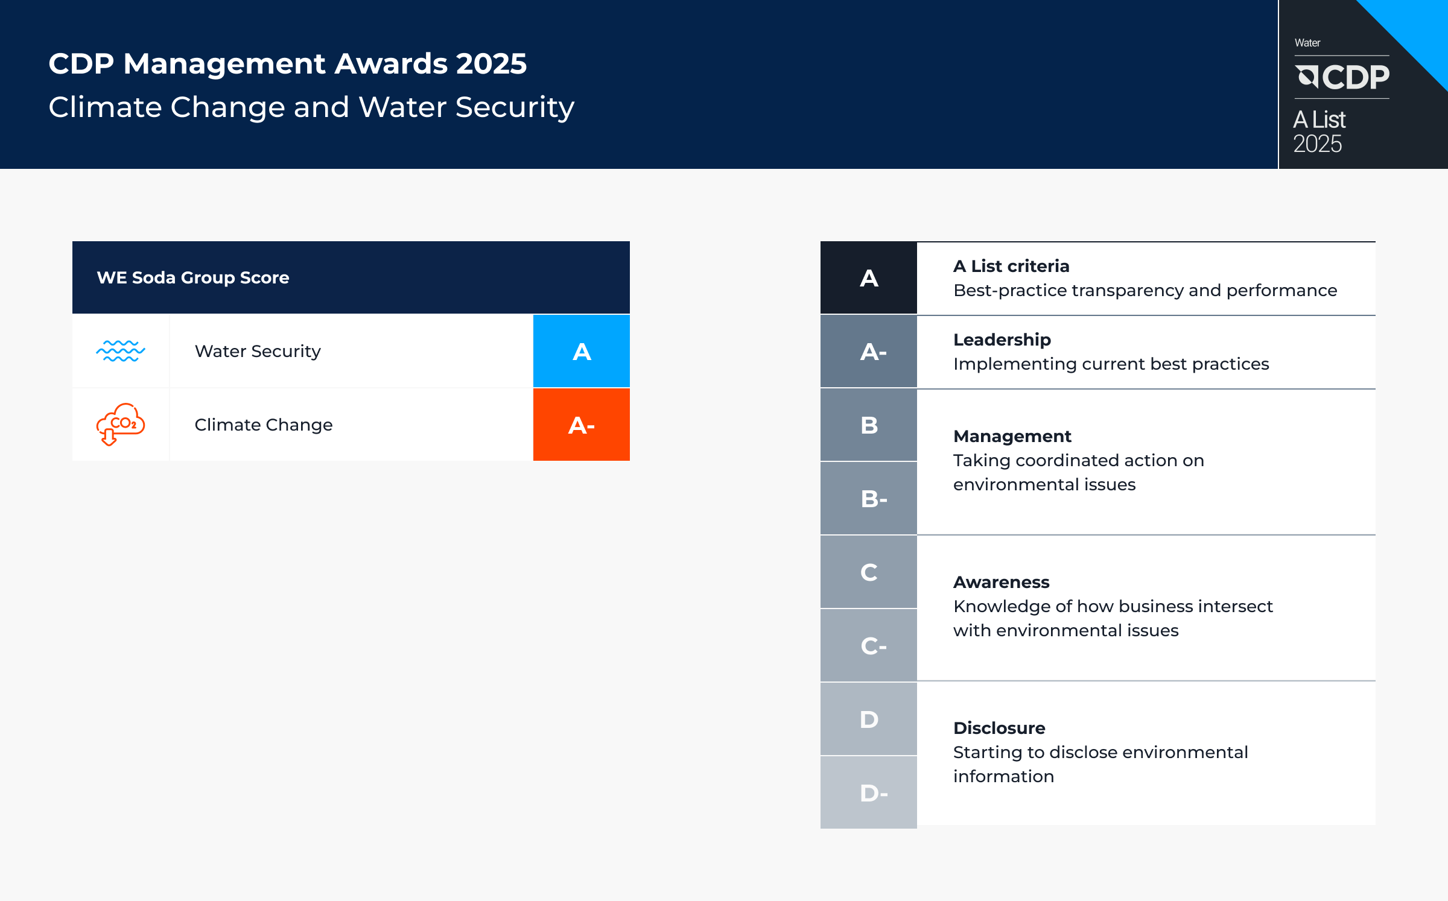Click the D grade tile
This screenshot has width=1448, height=901.
tap(868, 719)
